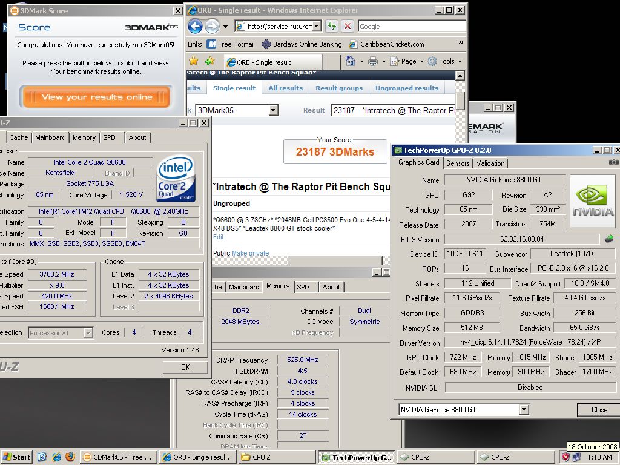Viewport: 620px width, 465px height.
Task: Open the Free Hotmail link
Action: (x=231, y=44)
